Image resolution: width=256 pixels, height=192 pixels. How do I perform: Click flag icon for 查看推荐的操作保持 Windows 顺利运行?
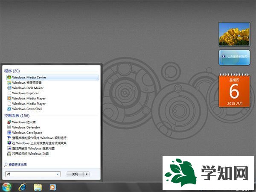tap(9, 138)
